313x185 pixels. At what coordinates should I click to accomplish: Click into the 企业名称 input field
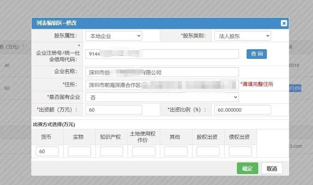point(162,72)
